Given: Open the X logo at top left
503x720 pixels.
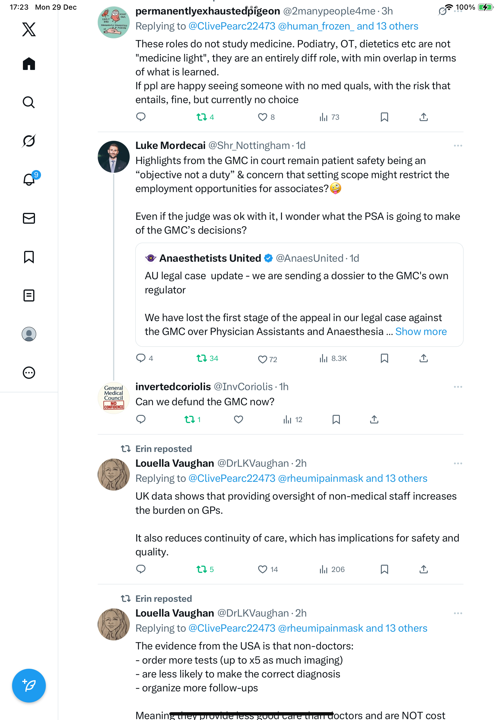Looking at the screenshot, I should [x=29, y=30].
